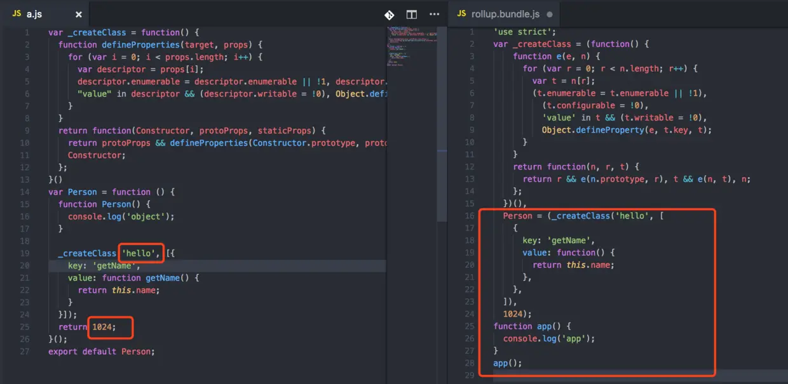The height and width of the screenshot is (384, 788).
Task: Click the left editor vertical scrollbar
Action: click(x=441, y=124)
